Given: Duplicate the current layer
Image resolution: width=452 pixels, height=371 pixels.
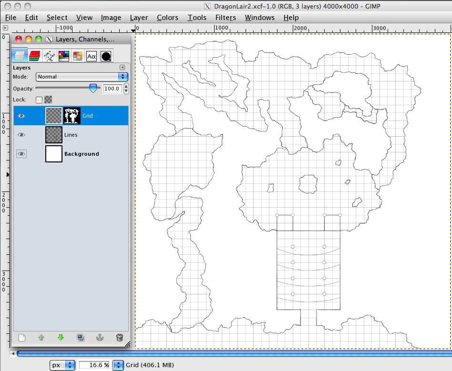Looking at the screenshot, I should tap(81, 338).
